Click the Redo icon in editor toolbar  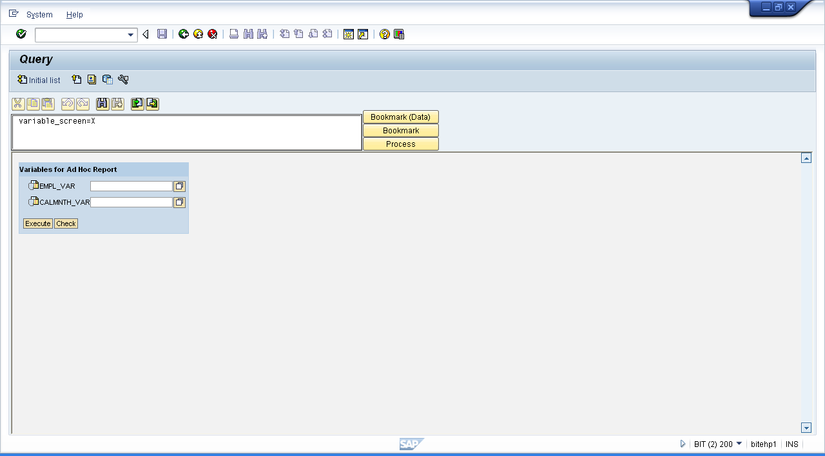82,104
